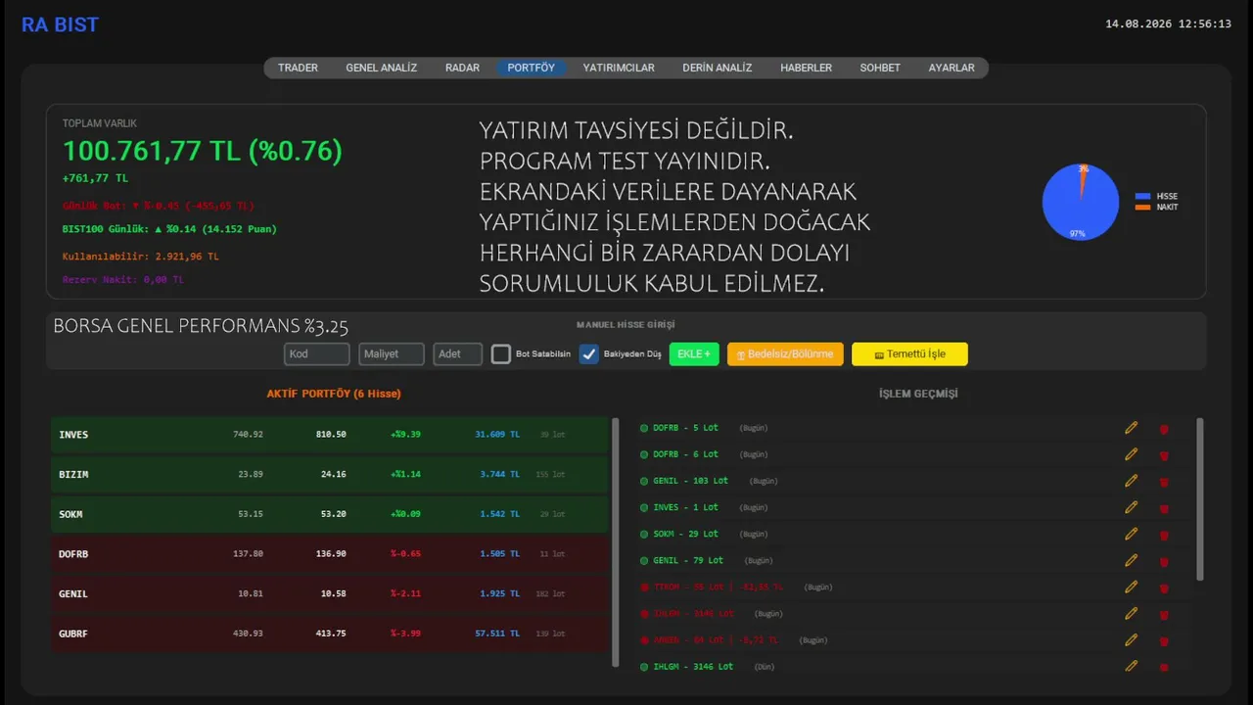Select the DOFRB portfolio row
This screenshot has width=1253, height=705.
coord(329,553)
